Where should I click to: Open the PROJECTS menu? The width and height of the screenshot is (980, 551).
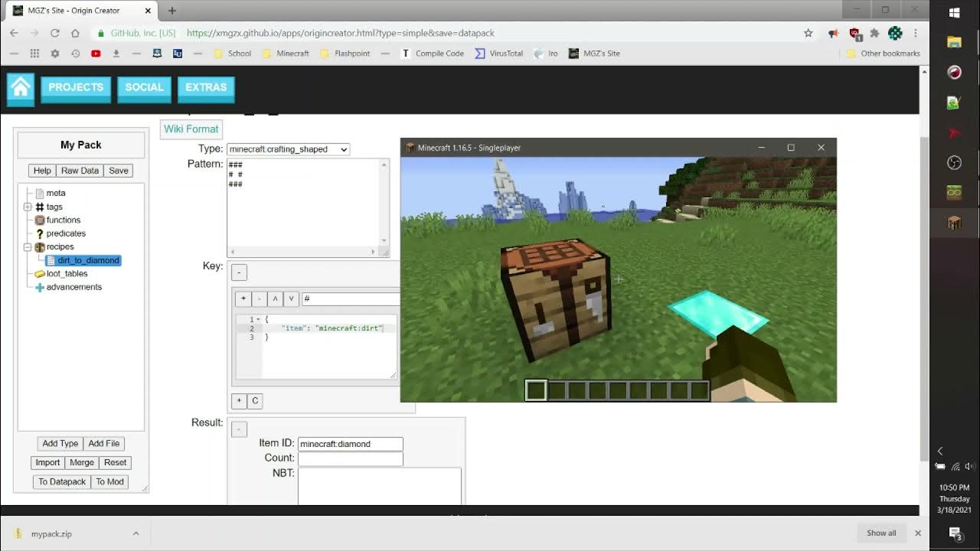[76, 88]
